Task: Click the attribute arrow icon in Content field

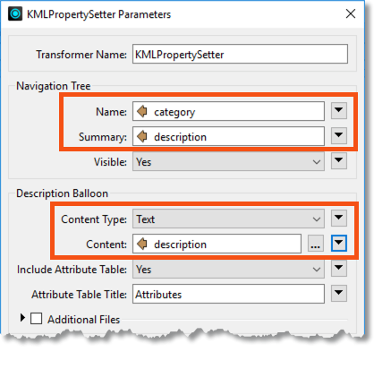Action: point(142,244)
